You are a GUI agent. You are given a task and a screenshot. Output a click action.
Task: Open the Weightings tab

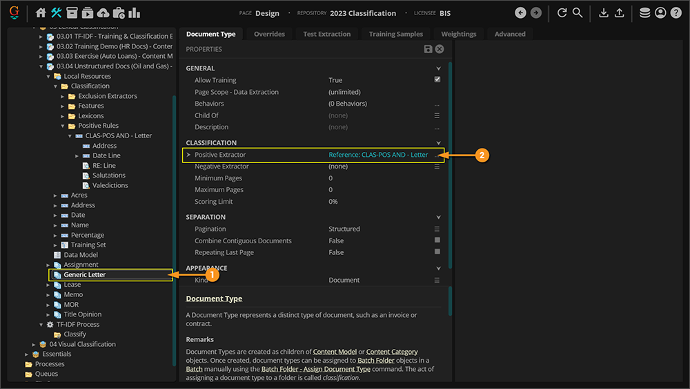point(458,34)
